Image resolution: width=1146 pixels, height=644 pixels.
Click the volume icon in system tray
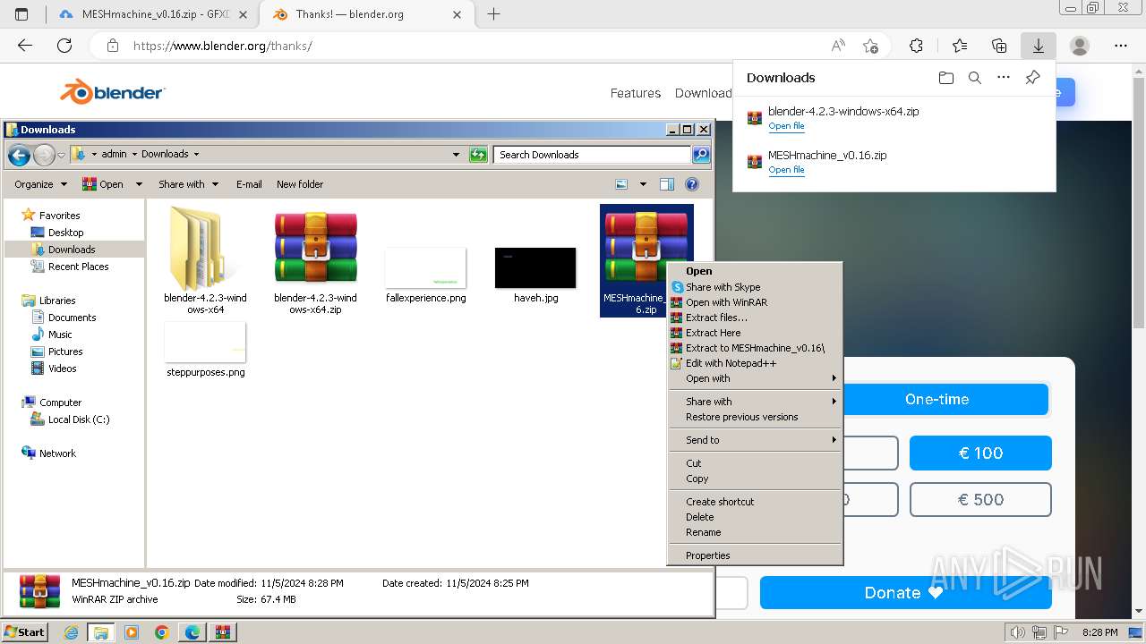tap(1016, 632)
